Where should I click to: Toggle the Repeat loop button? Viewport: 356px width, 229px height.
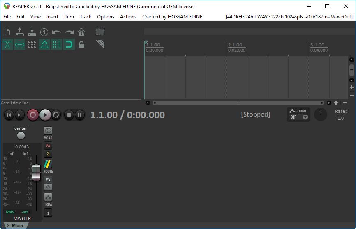[56, 115]
